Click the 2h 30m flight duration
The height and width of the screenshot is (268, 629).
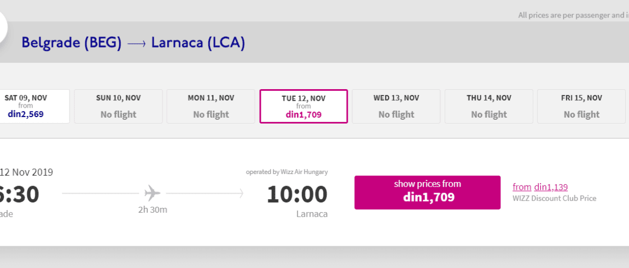[153, 209]
